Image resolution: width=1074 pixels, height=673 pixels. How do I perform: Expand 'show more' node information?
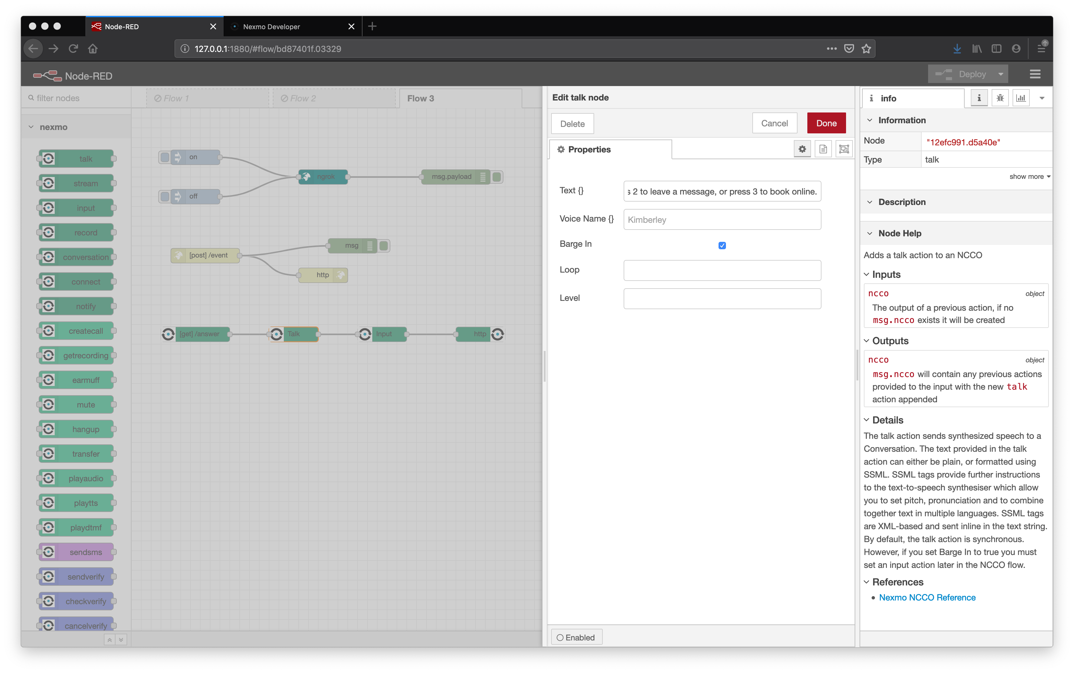1029,176
